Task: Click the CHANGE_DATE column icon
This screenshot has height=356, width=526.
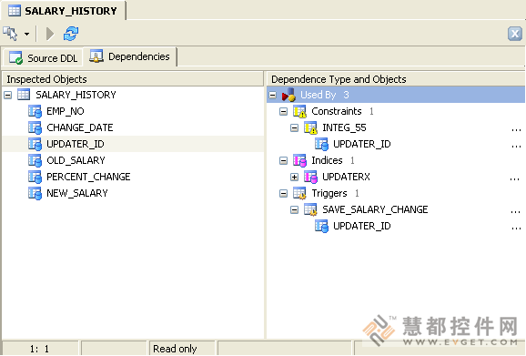Action: pyautogui.click(x=35, y=127)
